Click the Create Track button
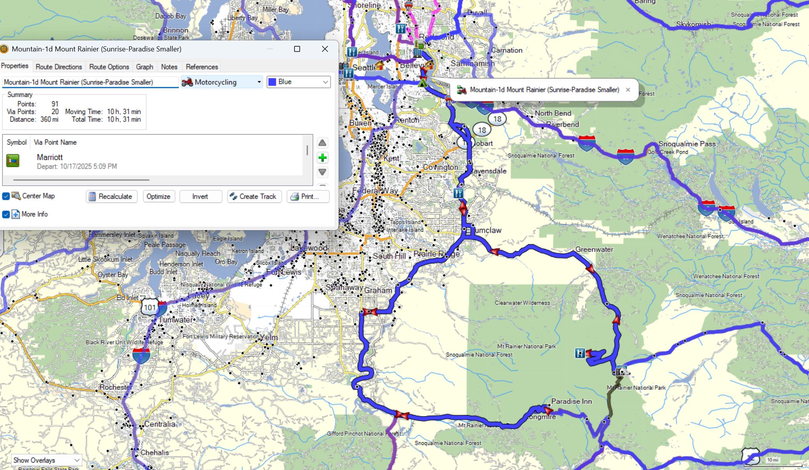Image resolution: width=809 pixels, height=470 pixels. point(254,197)
